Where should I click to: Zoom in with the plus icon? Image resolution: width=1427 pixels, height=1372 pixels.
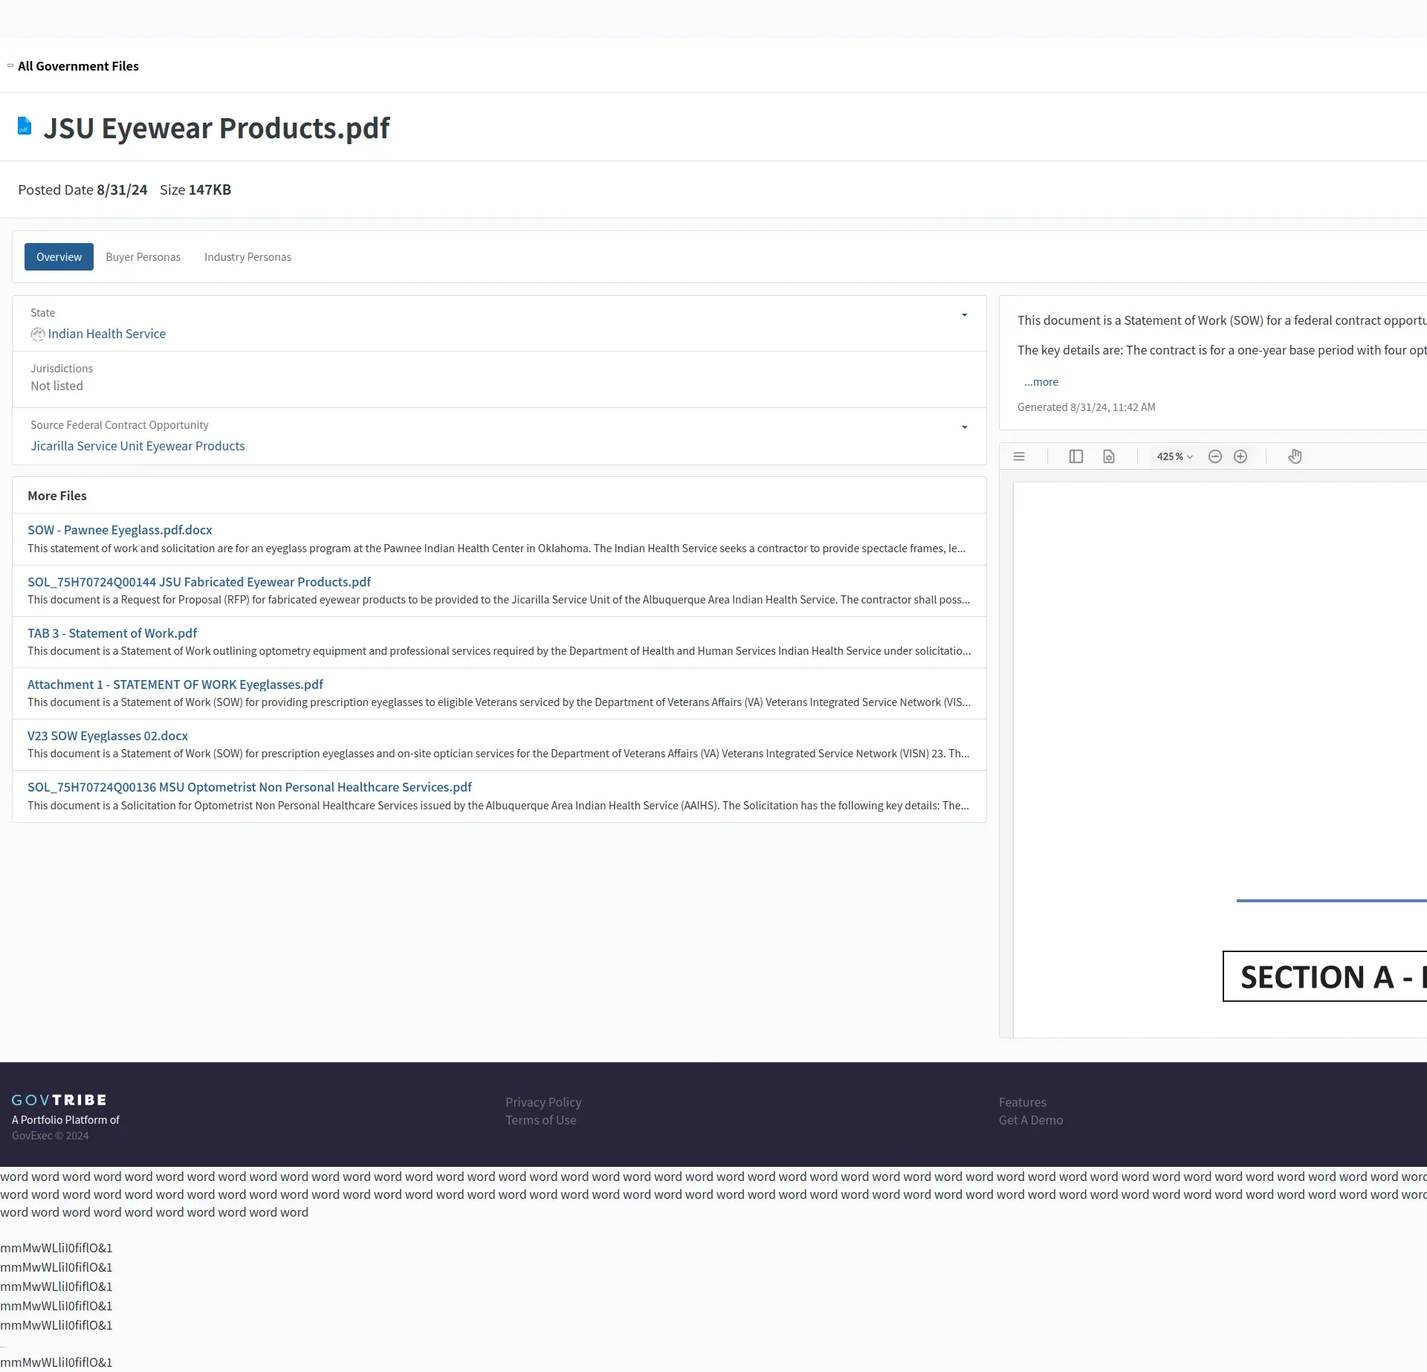point(1240,456)
